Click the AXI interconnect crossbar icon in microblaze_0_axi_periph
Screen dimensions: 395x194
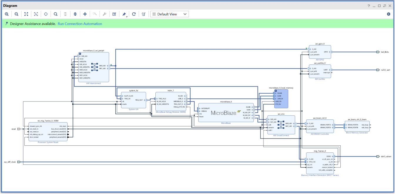click(95, 67)
